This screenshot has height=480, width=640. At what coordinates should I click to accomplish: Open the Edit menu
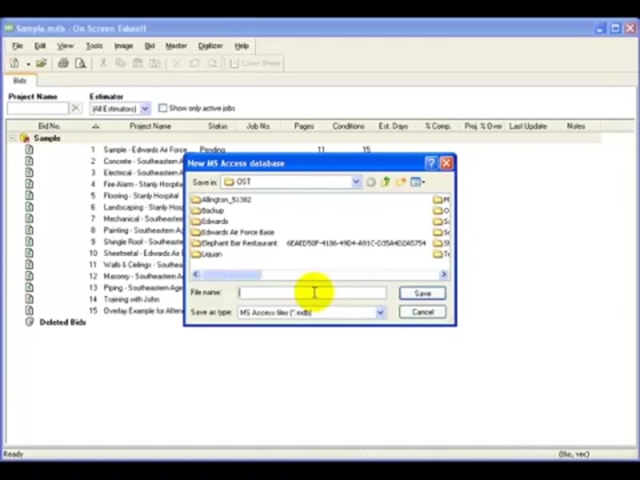coord(40,46)
